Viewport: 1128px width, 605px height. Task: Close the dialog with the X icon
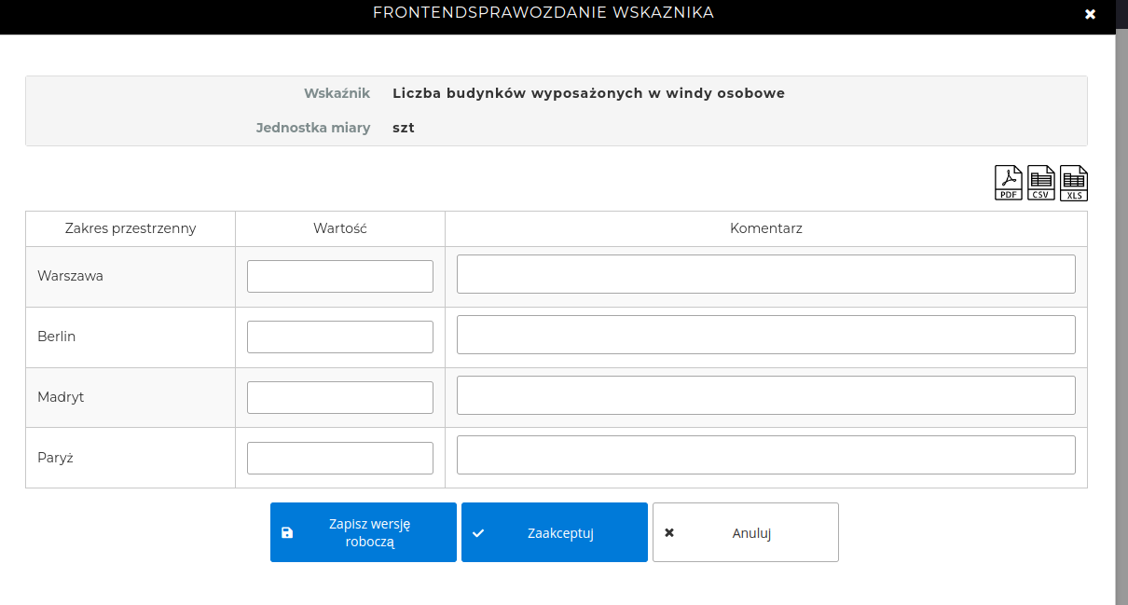(x=1091, y=14)
